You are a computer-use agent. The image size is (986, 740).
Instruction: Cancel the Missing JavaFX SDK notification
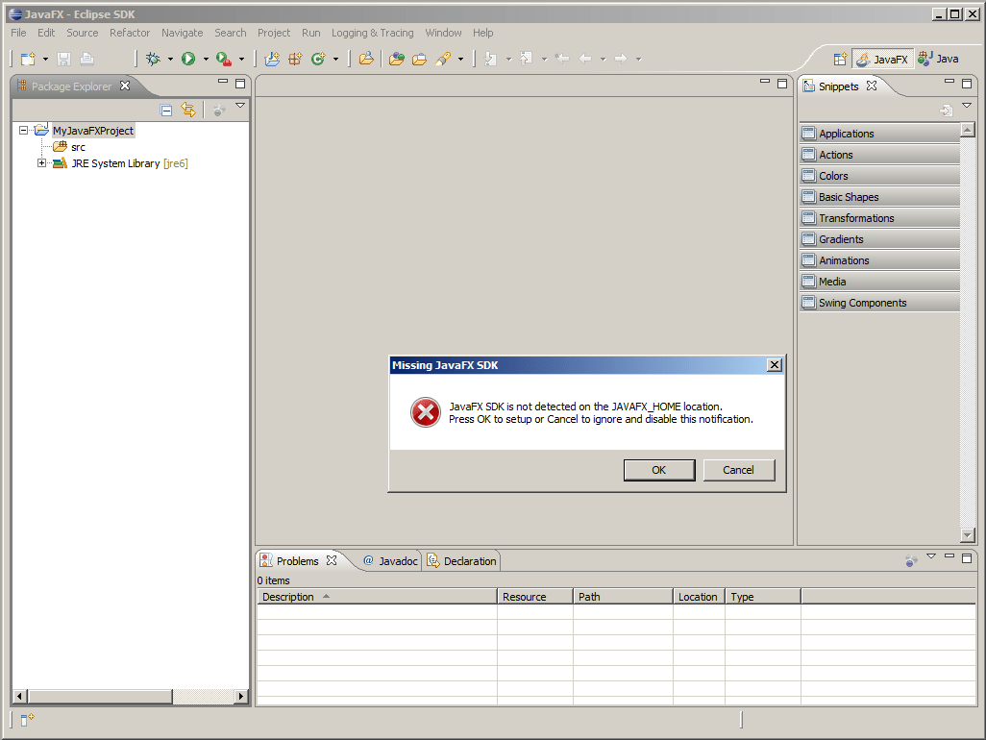coord(738,470)
